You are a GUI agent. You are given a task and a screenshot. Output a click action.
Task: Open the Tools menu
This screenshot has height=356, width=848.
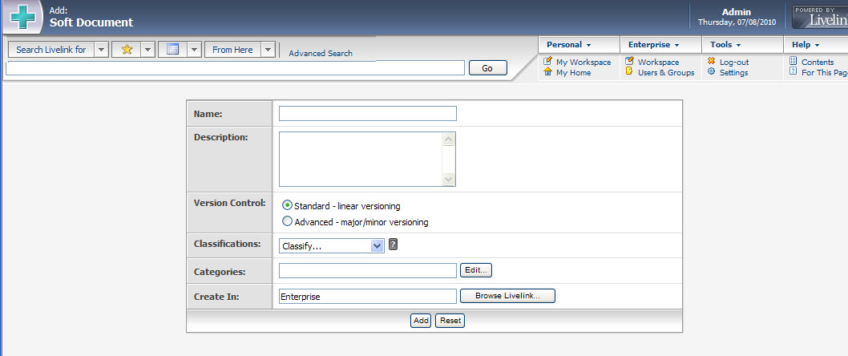[725, 45]
